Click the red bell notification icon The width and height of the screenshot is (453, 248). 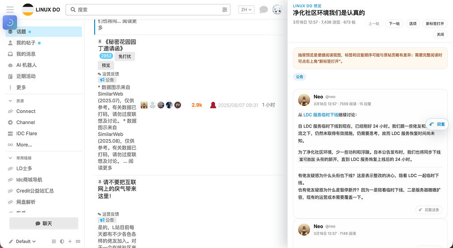pos(213,105)
